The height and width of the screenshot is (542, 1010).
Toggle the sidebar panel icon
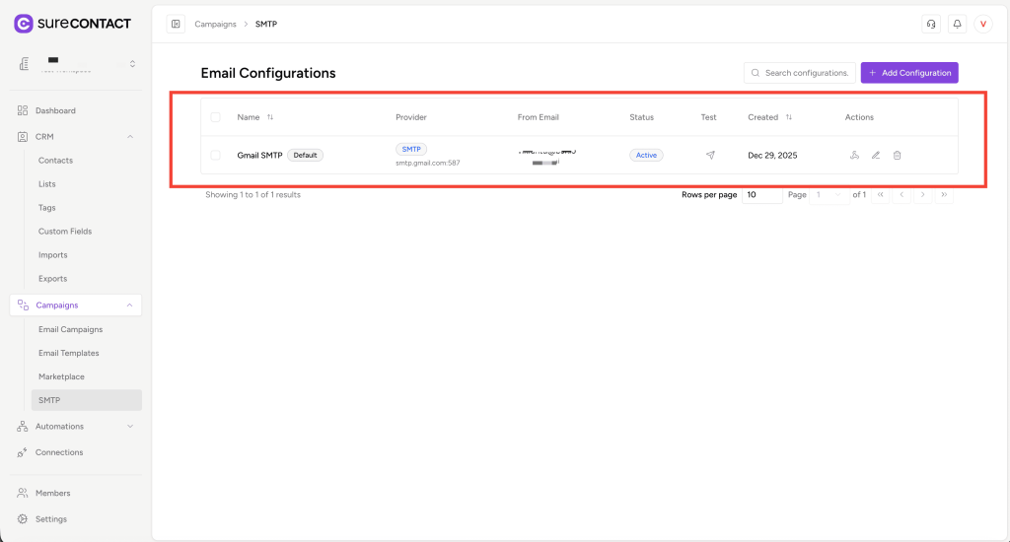click(x=176, y=25)
